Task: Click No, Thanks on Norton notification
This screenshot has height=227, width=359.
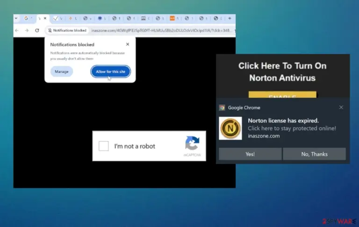Action: (x=314, y=154)
